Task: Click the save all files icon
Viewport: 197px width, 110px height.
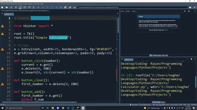Action: click(16, 7)
